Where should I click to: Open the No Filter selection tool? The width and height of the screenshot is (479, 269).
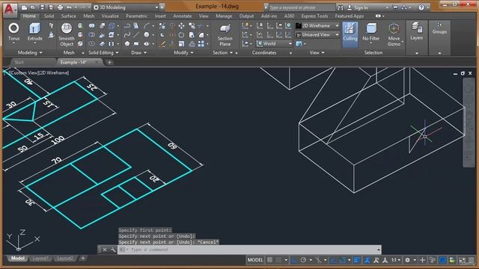pyautogui.click(x=371, y=32)
